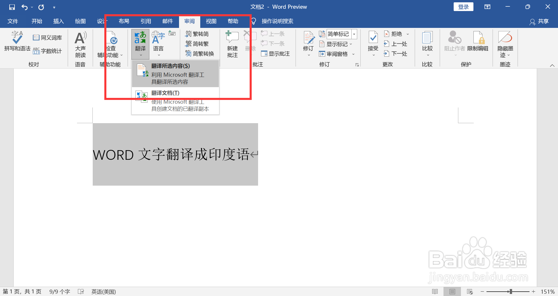This screenshot has height=296, width=558.
Task: Switch to web layout view icon
Action: pos(470,291)
